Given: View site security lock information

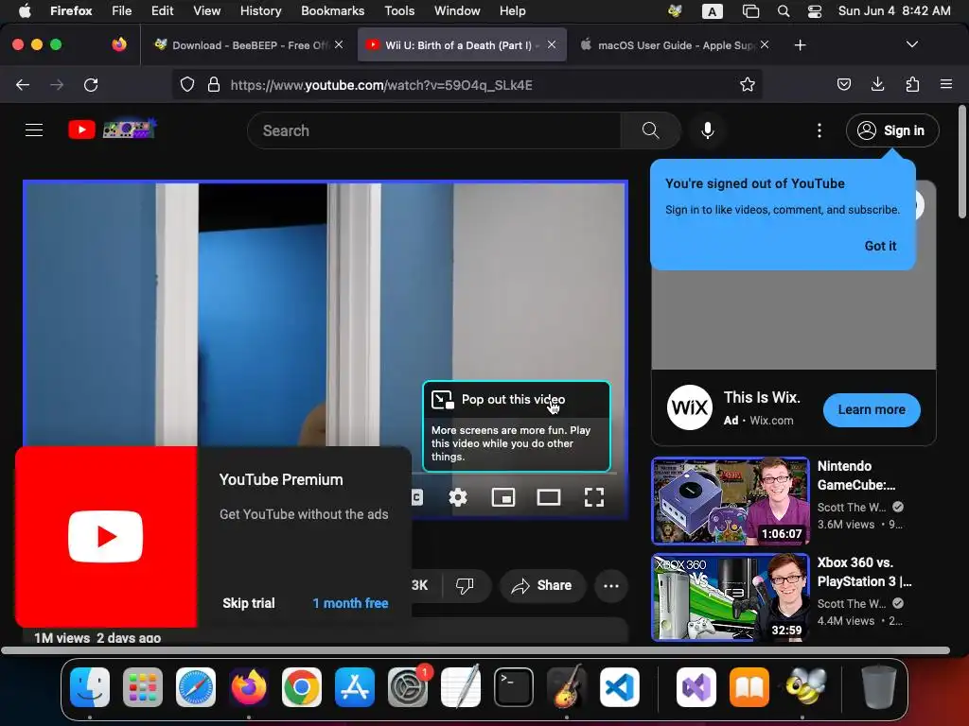Looking at the screenshot, I should (214, 84).
